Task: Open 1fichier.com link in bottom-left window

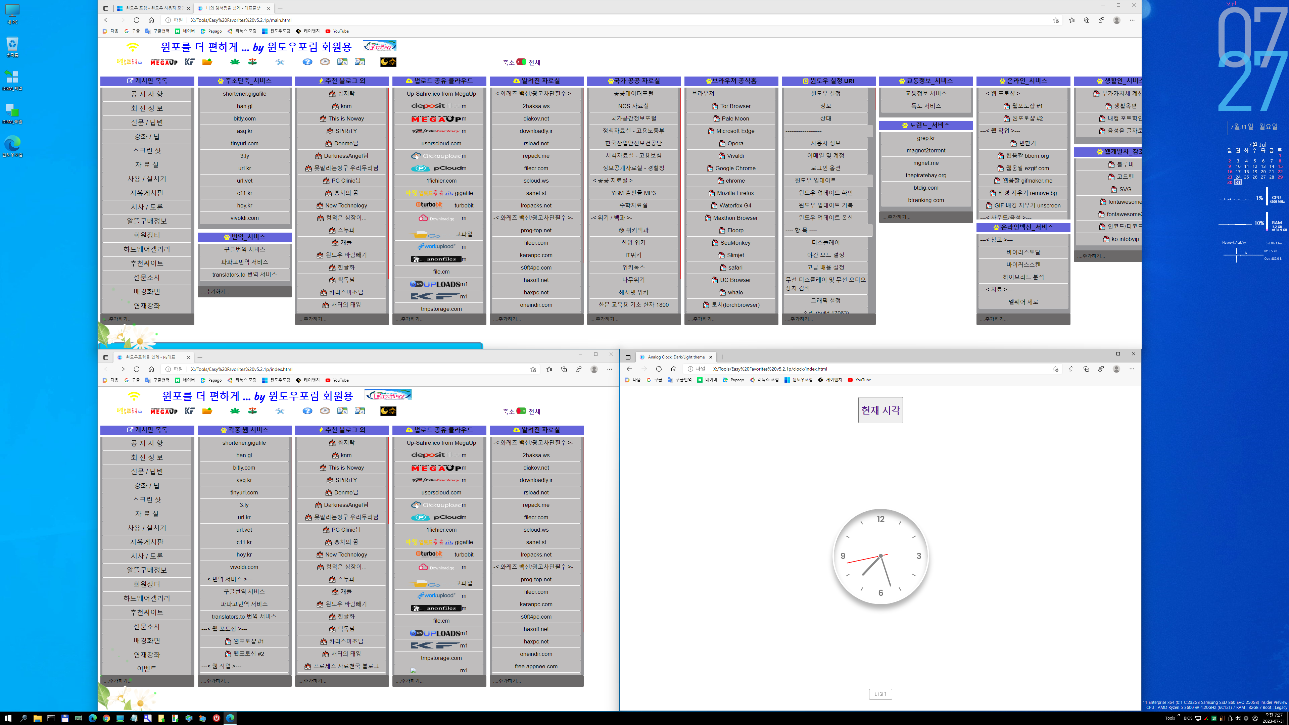Action: pos(441,530)
